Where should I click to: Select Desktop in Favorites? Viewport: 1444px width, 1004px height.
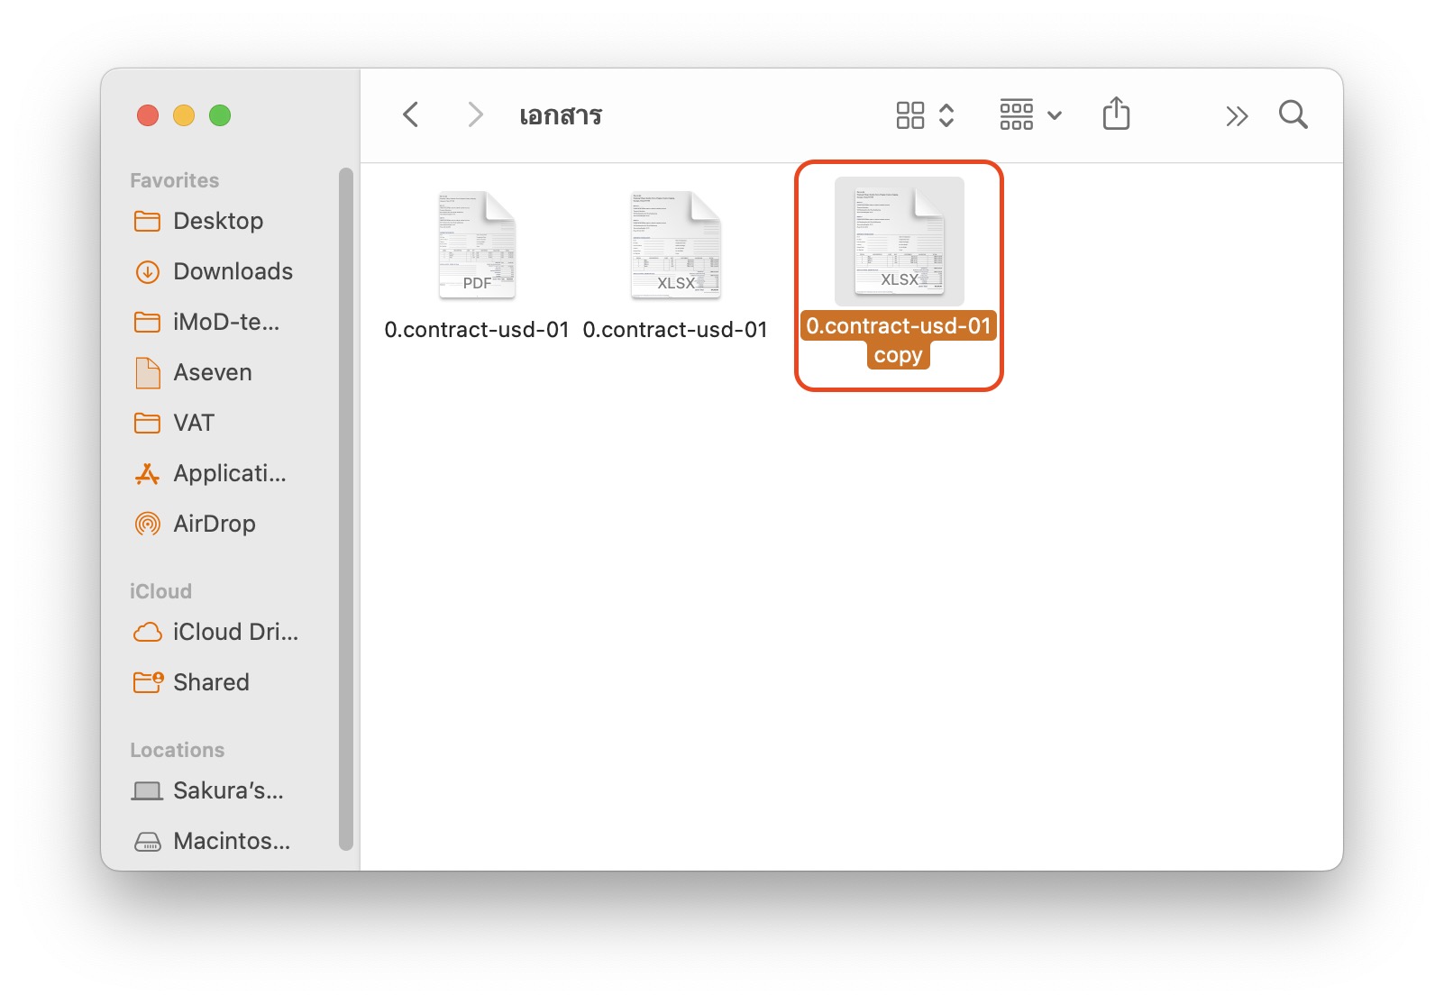click(217, 221)
